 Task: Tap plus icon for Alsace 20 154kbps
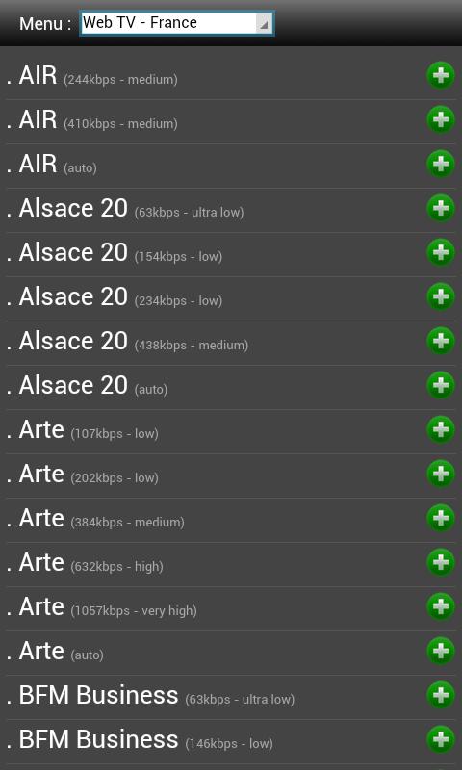441,252
